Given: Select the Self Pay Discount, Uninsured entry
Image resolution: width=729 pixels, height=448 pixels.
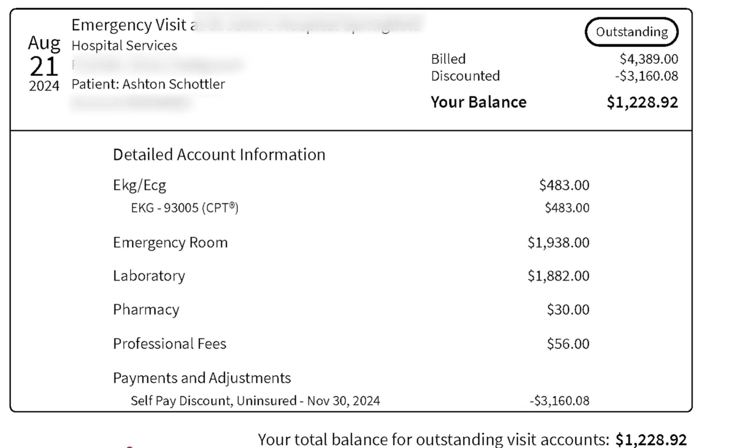Looking at the screenshot, I should pyautogui.click(x=360, y=401).
